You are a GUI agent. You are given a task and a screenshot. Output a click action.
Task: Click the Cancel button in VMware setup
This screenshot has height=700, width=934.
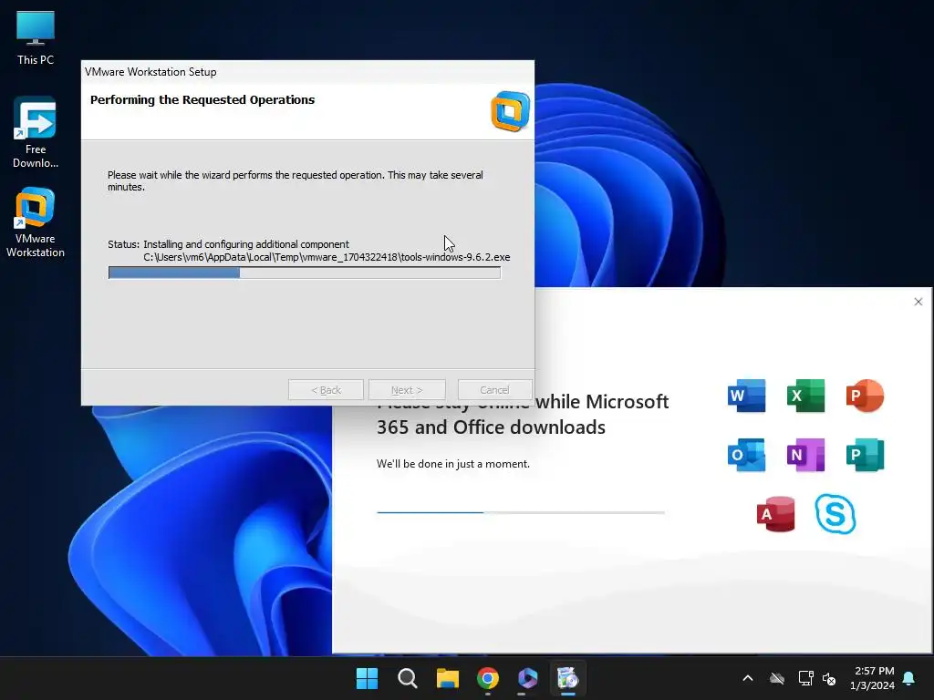tap(494, 390)
